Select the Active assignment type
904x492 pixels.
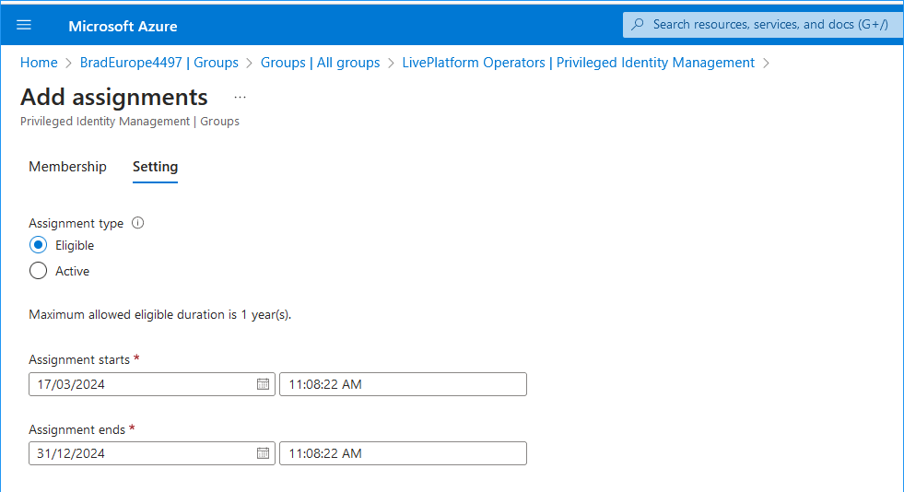pyautogui.click(x=38, y=271)
